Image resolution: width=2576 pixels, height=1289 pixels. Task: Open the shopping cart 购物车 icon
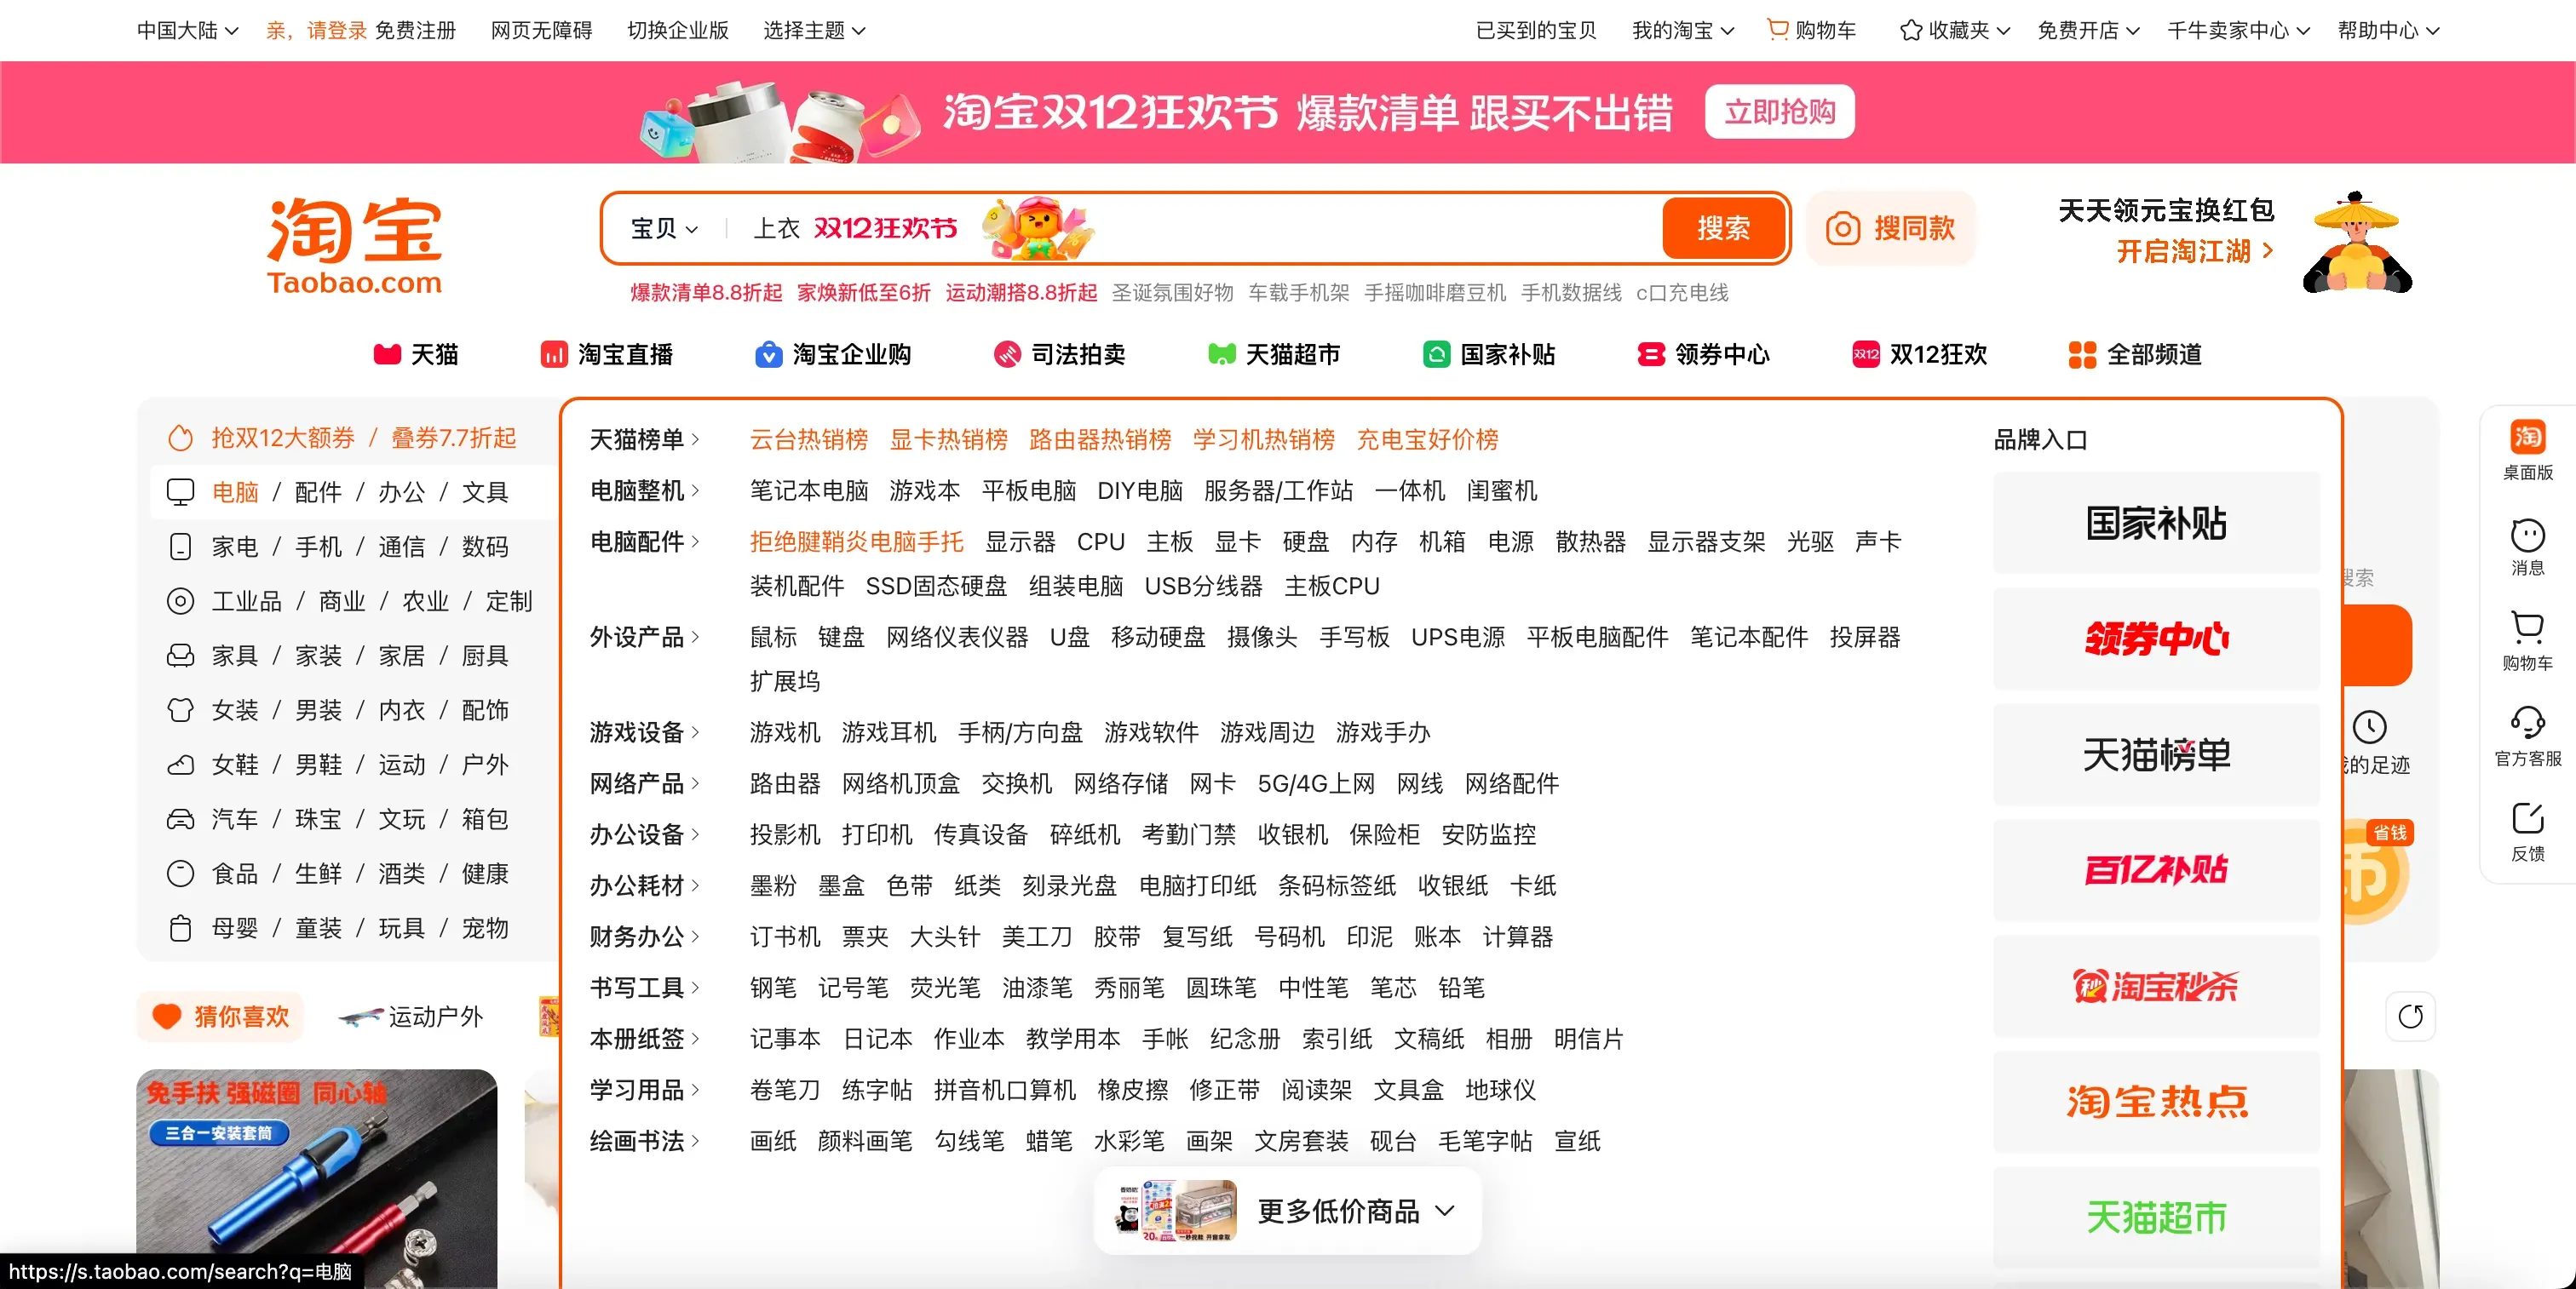[x=1776, y=30]
